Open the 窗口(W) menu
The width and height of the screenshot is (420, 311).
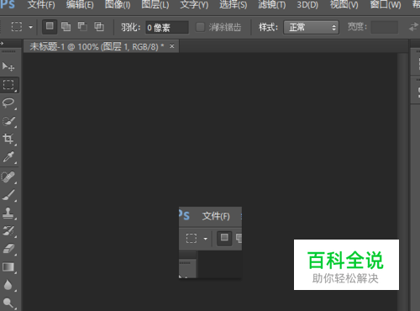point(386,5)
